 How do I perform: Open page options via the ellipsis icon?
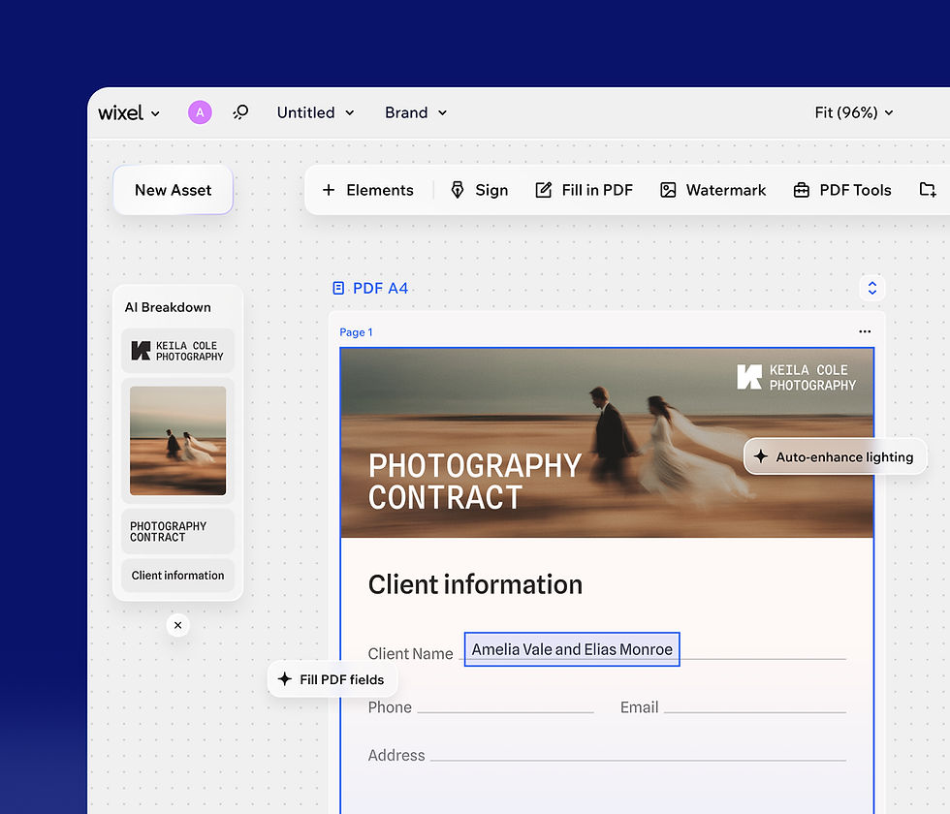pyautogui.click(x=864, y=331)
